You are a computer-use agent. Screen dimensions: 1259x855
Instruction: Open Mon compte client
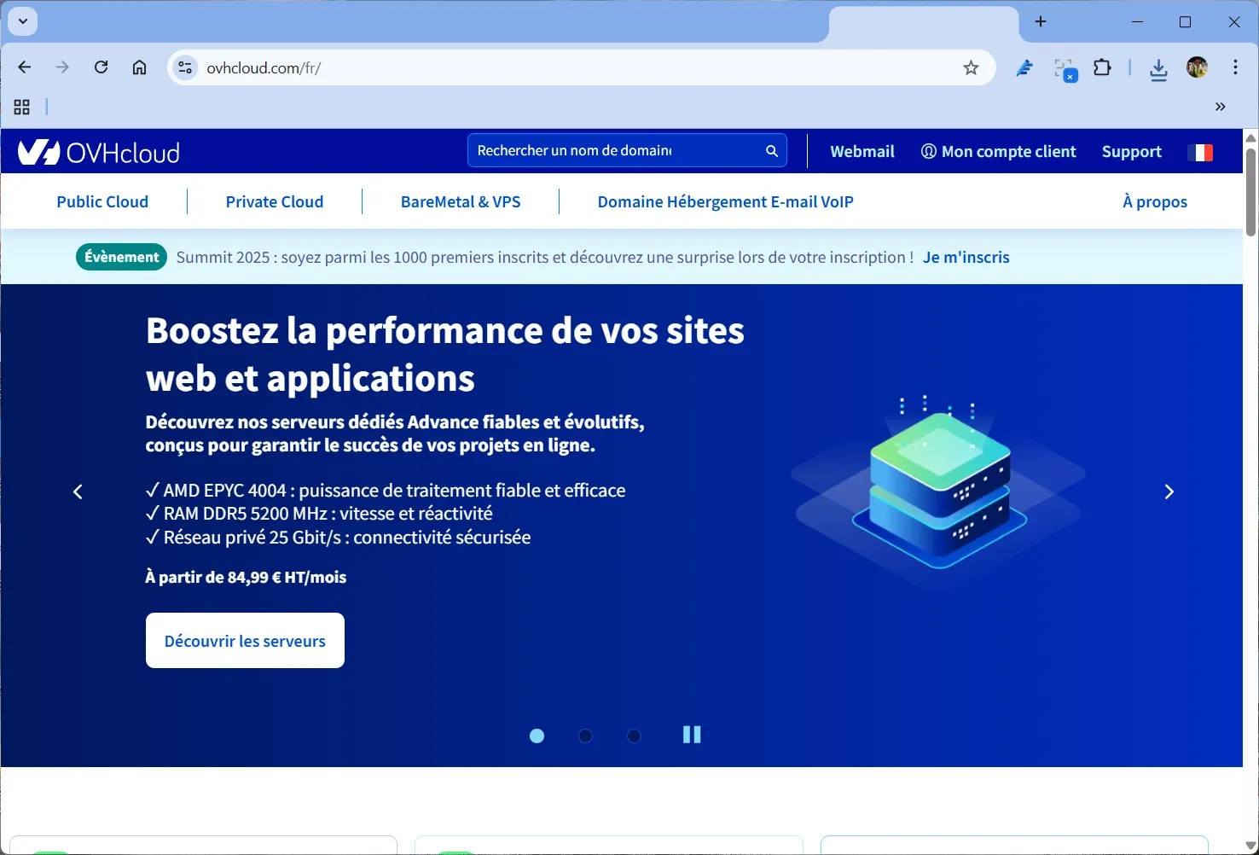[999, 151]
